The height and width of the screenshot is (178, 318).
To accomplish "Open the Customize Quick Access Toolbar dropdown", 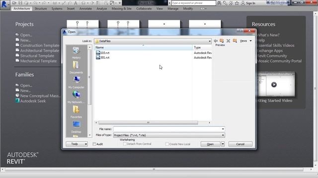I will click(x=120, y=3).
